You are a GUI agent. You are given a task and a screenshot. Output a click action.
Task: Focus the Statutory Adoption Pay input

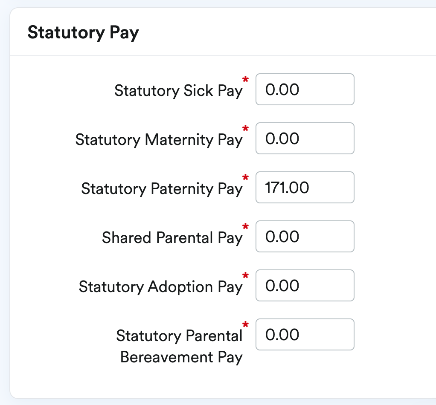click(x=305, y=286)
